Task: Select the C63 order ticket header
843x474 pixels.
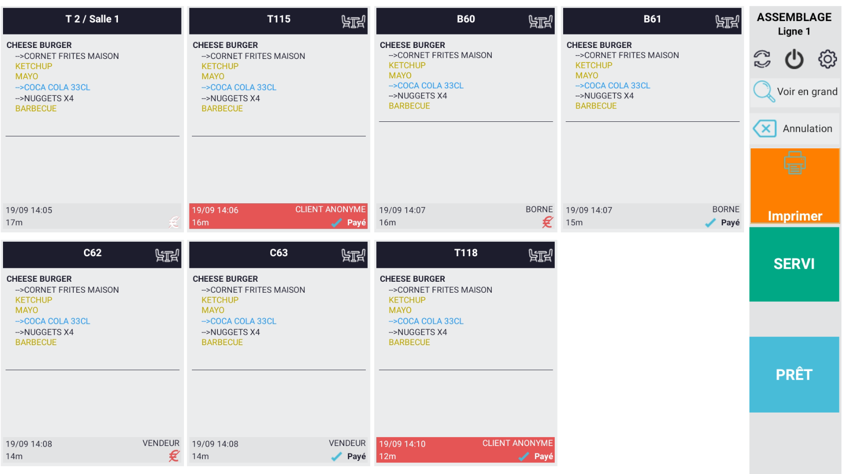Action: click(x=278, y=254)
